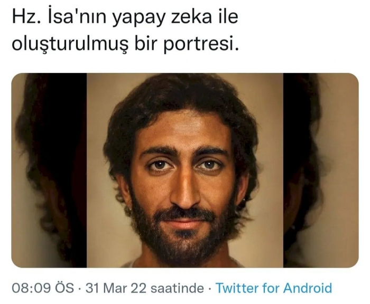Open the central portrait image in the tweet
Image resolution: width=370 pixels, height=304 pixels.
point(185,170)
